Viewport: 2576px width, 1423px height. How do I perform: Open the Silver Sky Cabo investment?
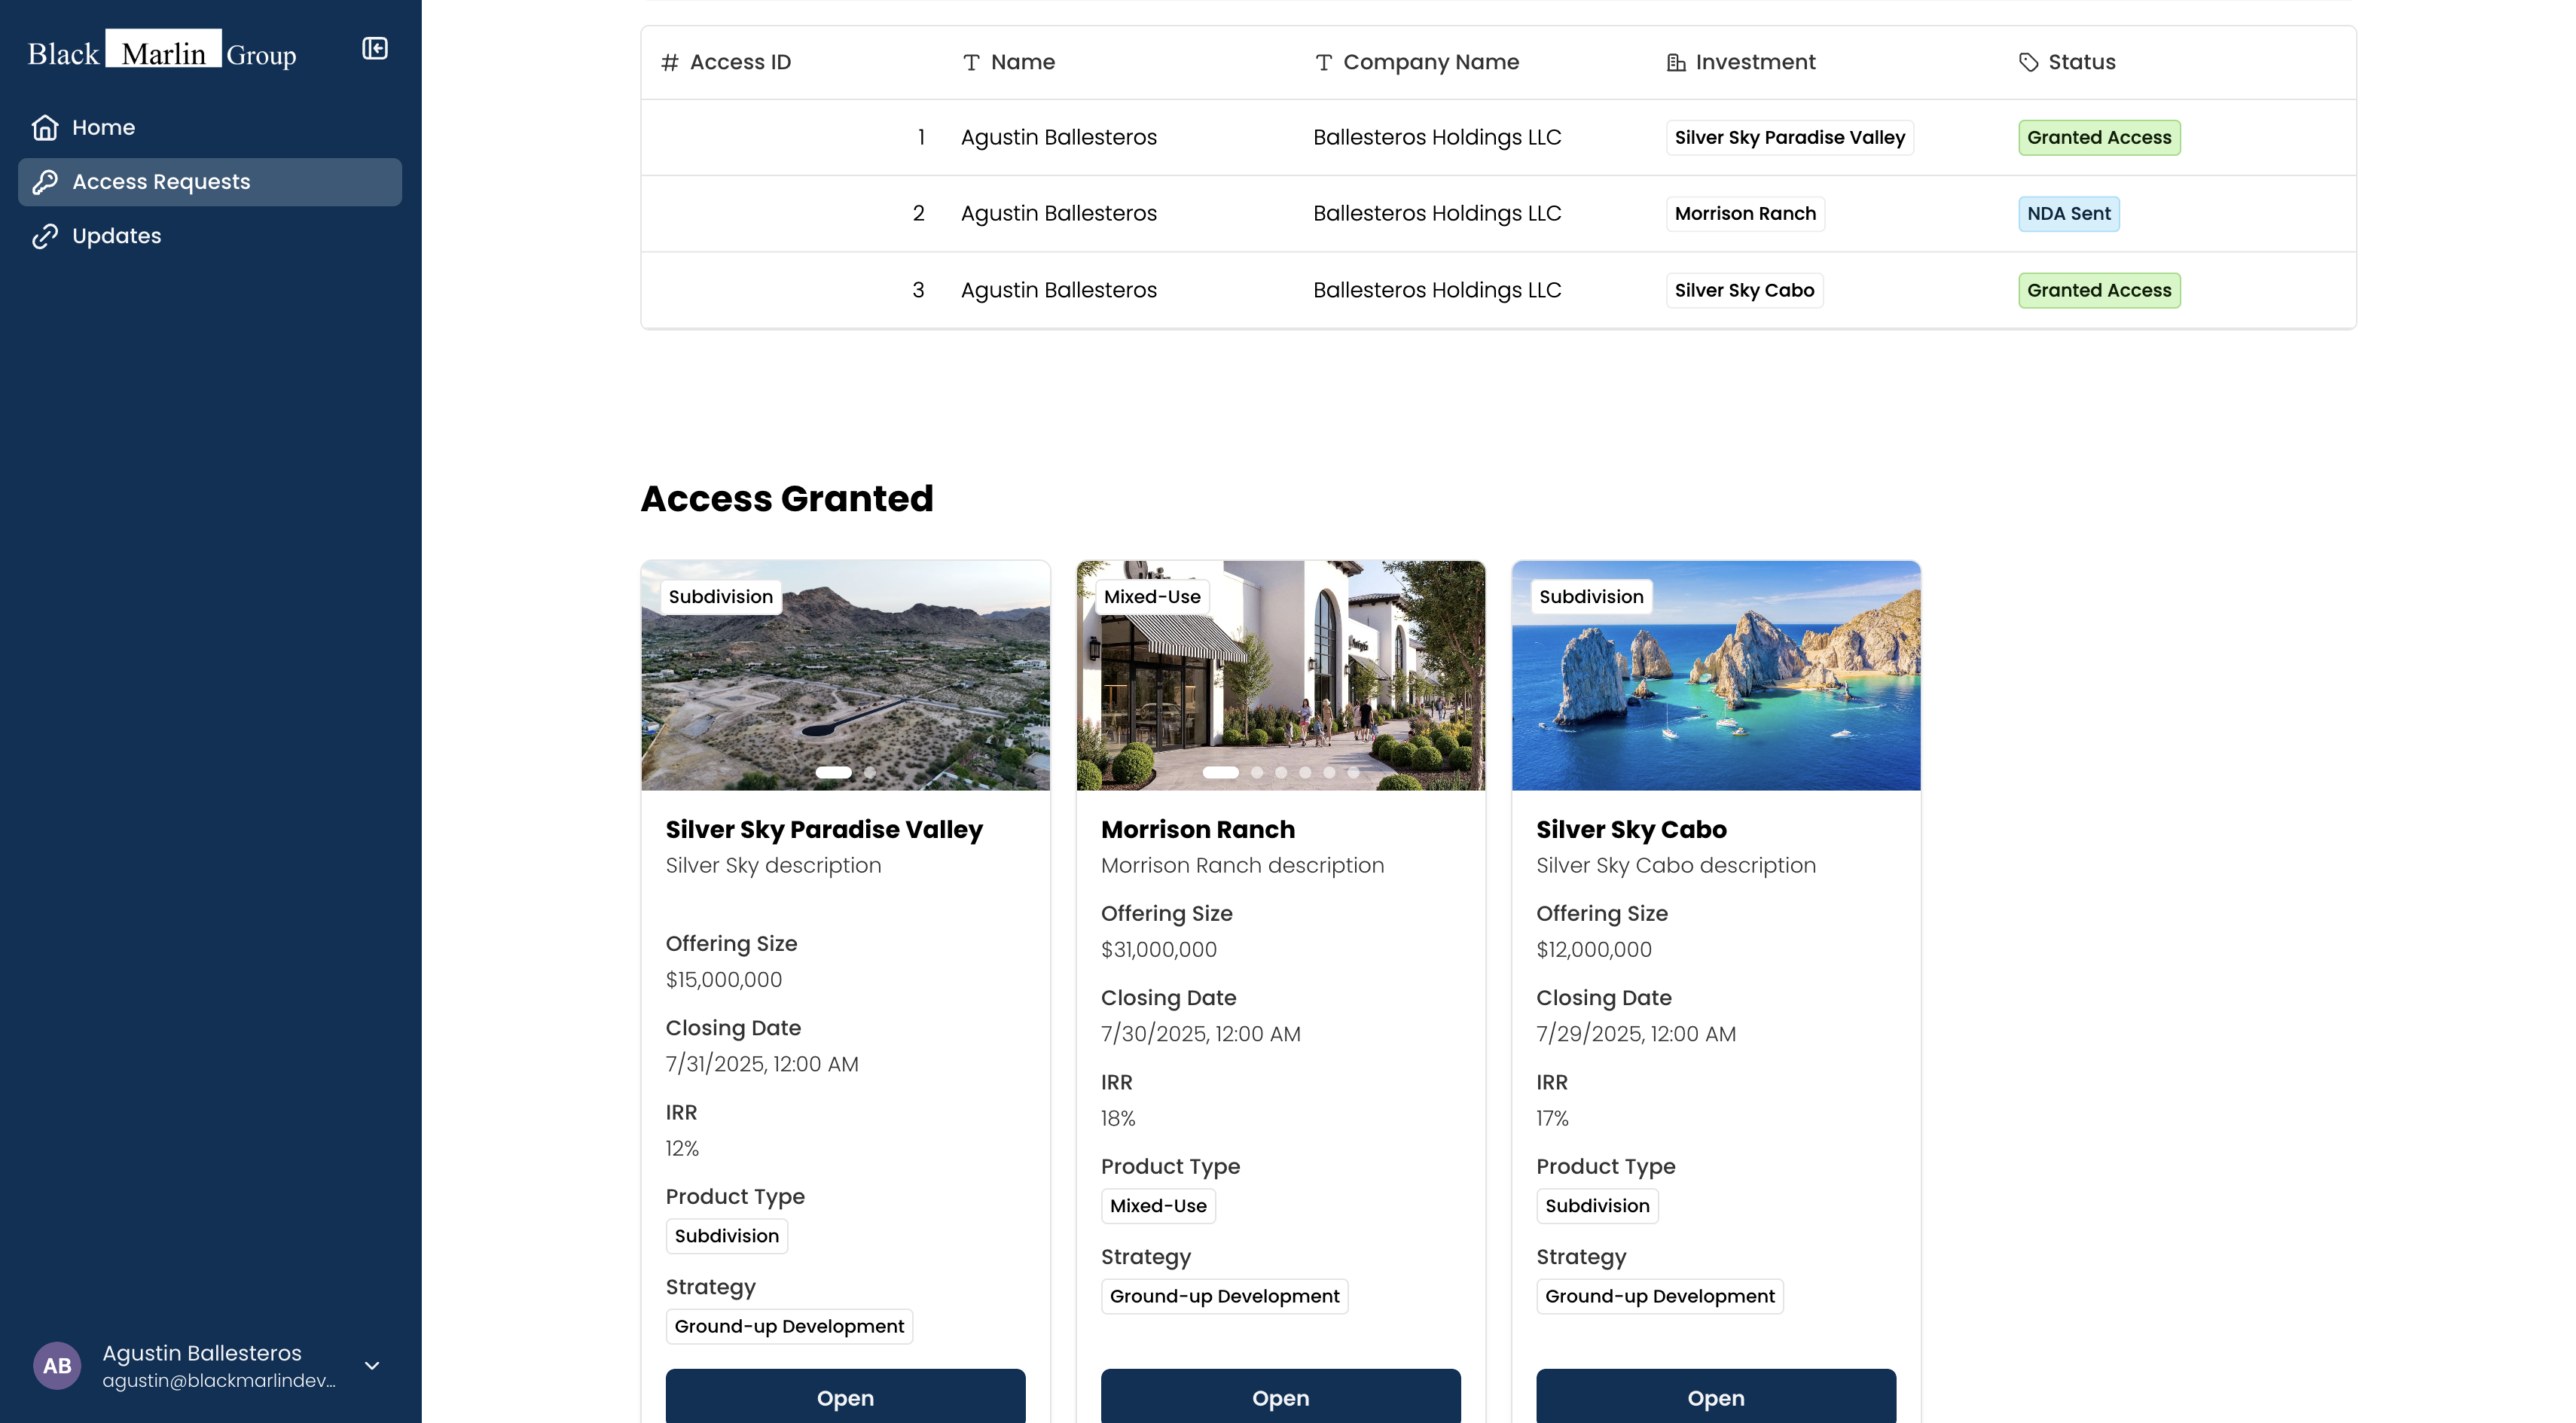(1715, 1397)
